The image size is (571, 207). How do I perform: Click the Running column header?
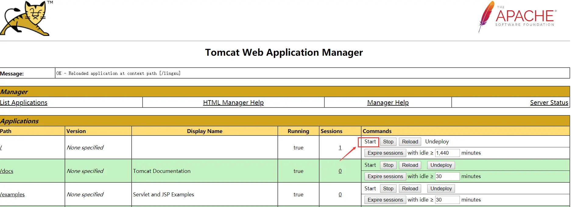point(298,131)
